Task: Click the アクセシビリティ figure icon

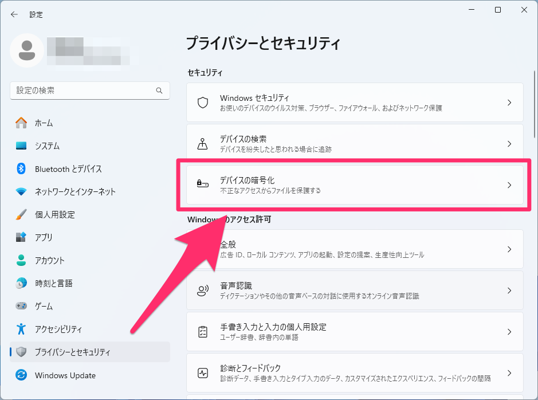Action: click(x=21, y=329)
